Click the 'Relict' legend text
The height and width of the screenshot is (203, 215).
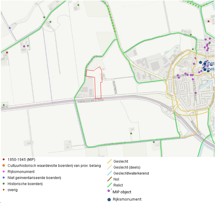tap(118, 185)
